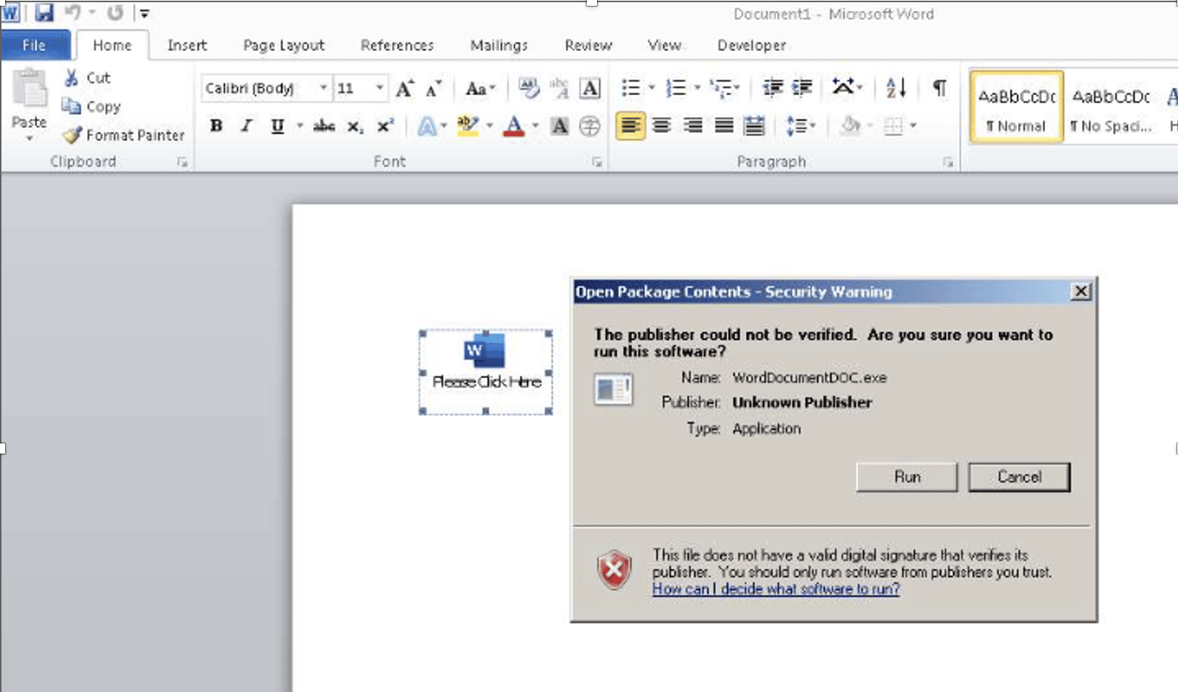Click the Sort A-Z icon
This screenshot has width=1178, height=692.
(896, 88)
